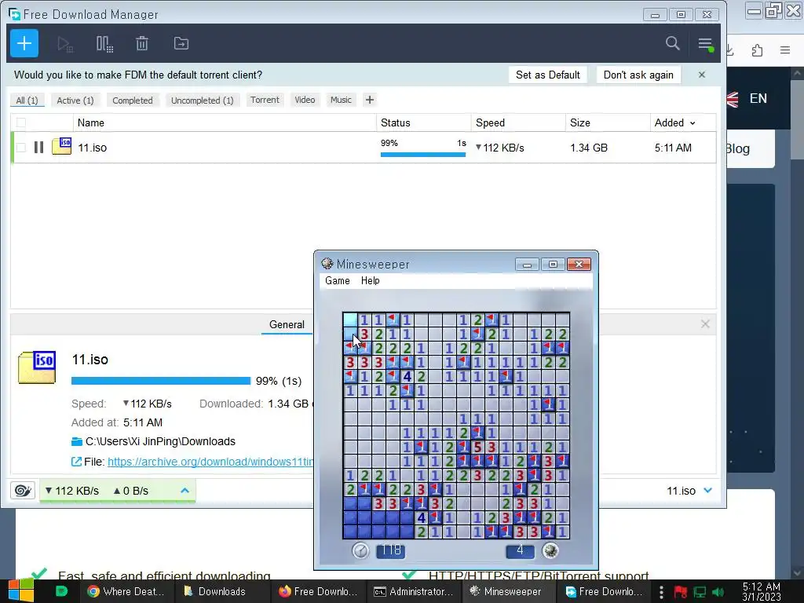The image size is (804, 603).
Task: Sort downloads by Name column
Action: click(x=91, y=123)
